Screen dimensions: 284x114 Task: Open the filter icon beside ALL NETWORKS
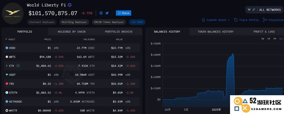249,10
